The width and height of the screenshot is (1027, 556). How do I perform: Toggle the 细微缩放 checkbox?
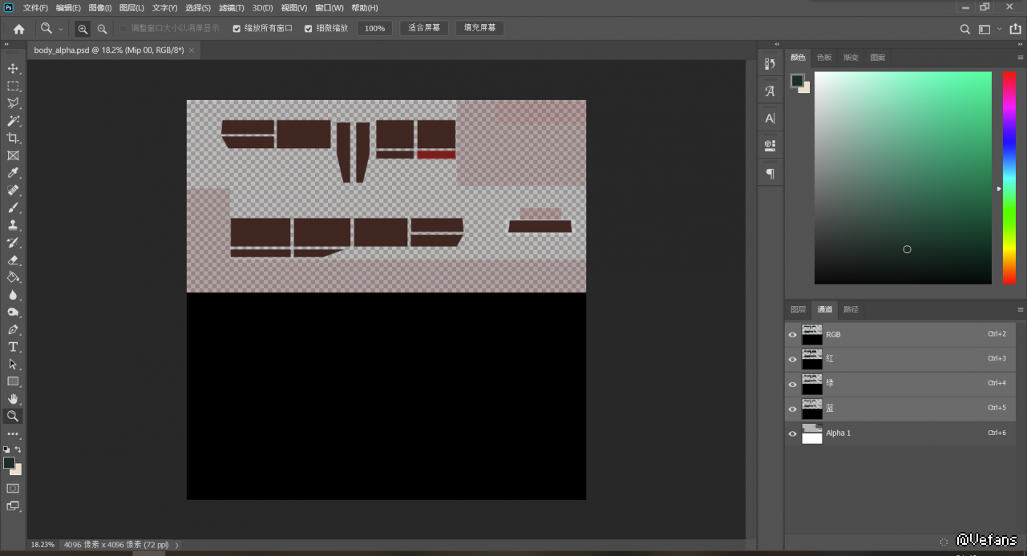308,29
